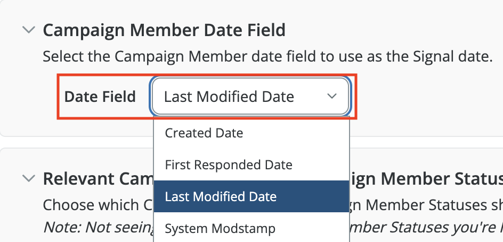This screenshot has width=503, height=242.
Task: Click the left padding of the Created Date row
Action: tap(159, 133)
